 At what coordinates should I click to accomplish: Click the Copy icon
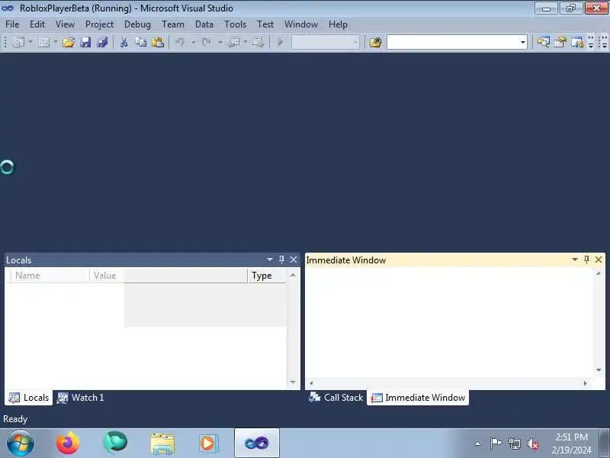click(x=140, y=42)
